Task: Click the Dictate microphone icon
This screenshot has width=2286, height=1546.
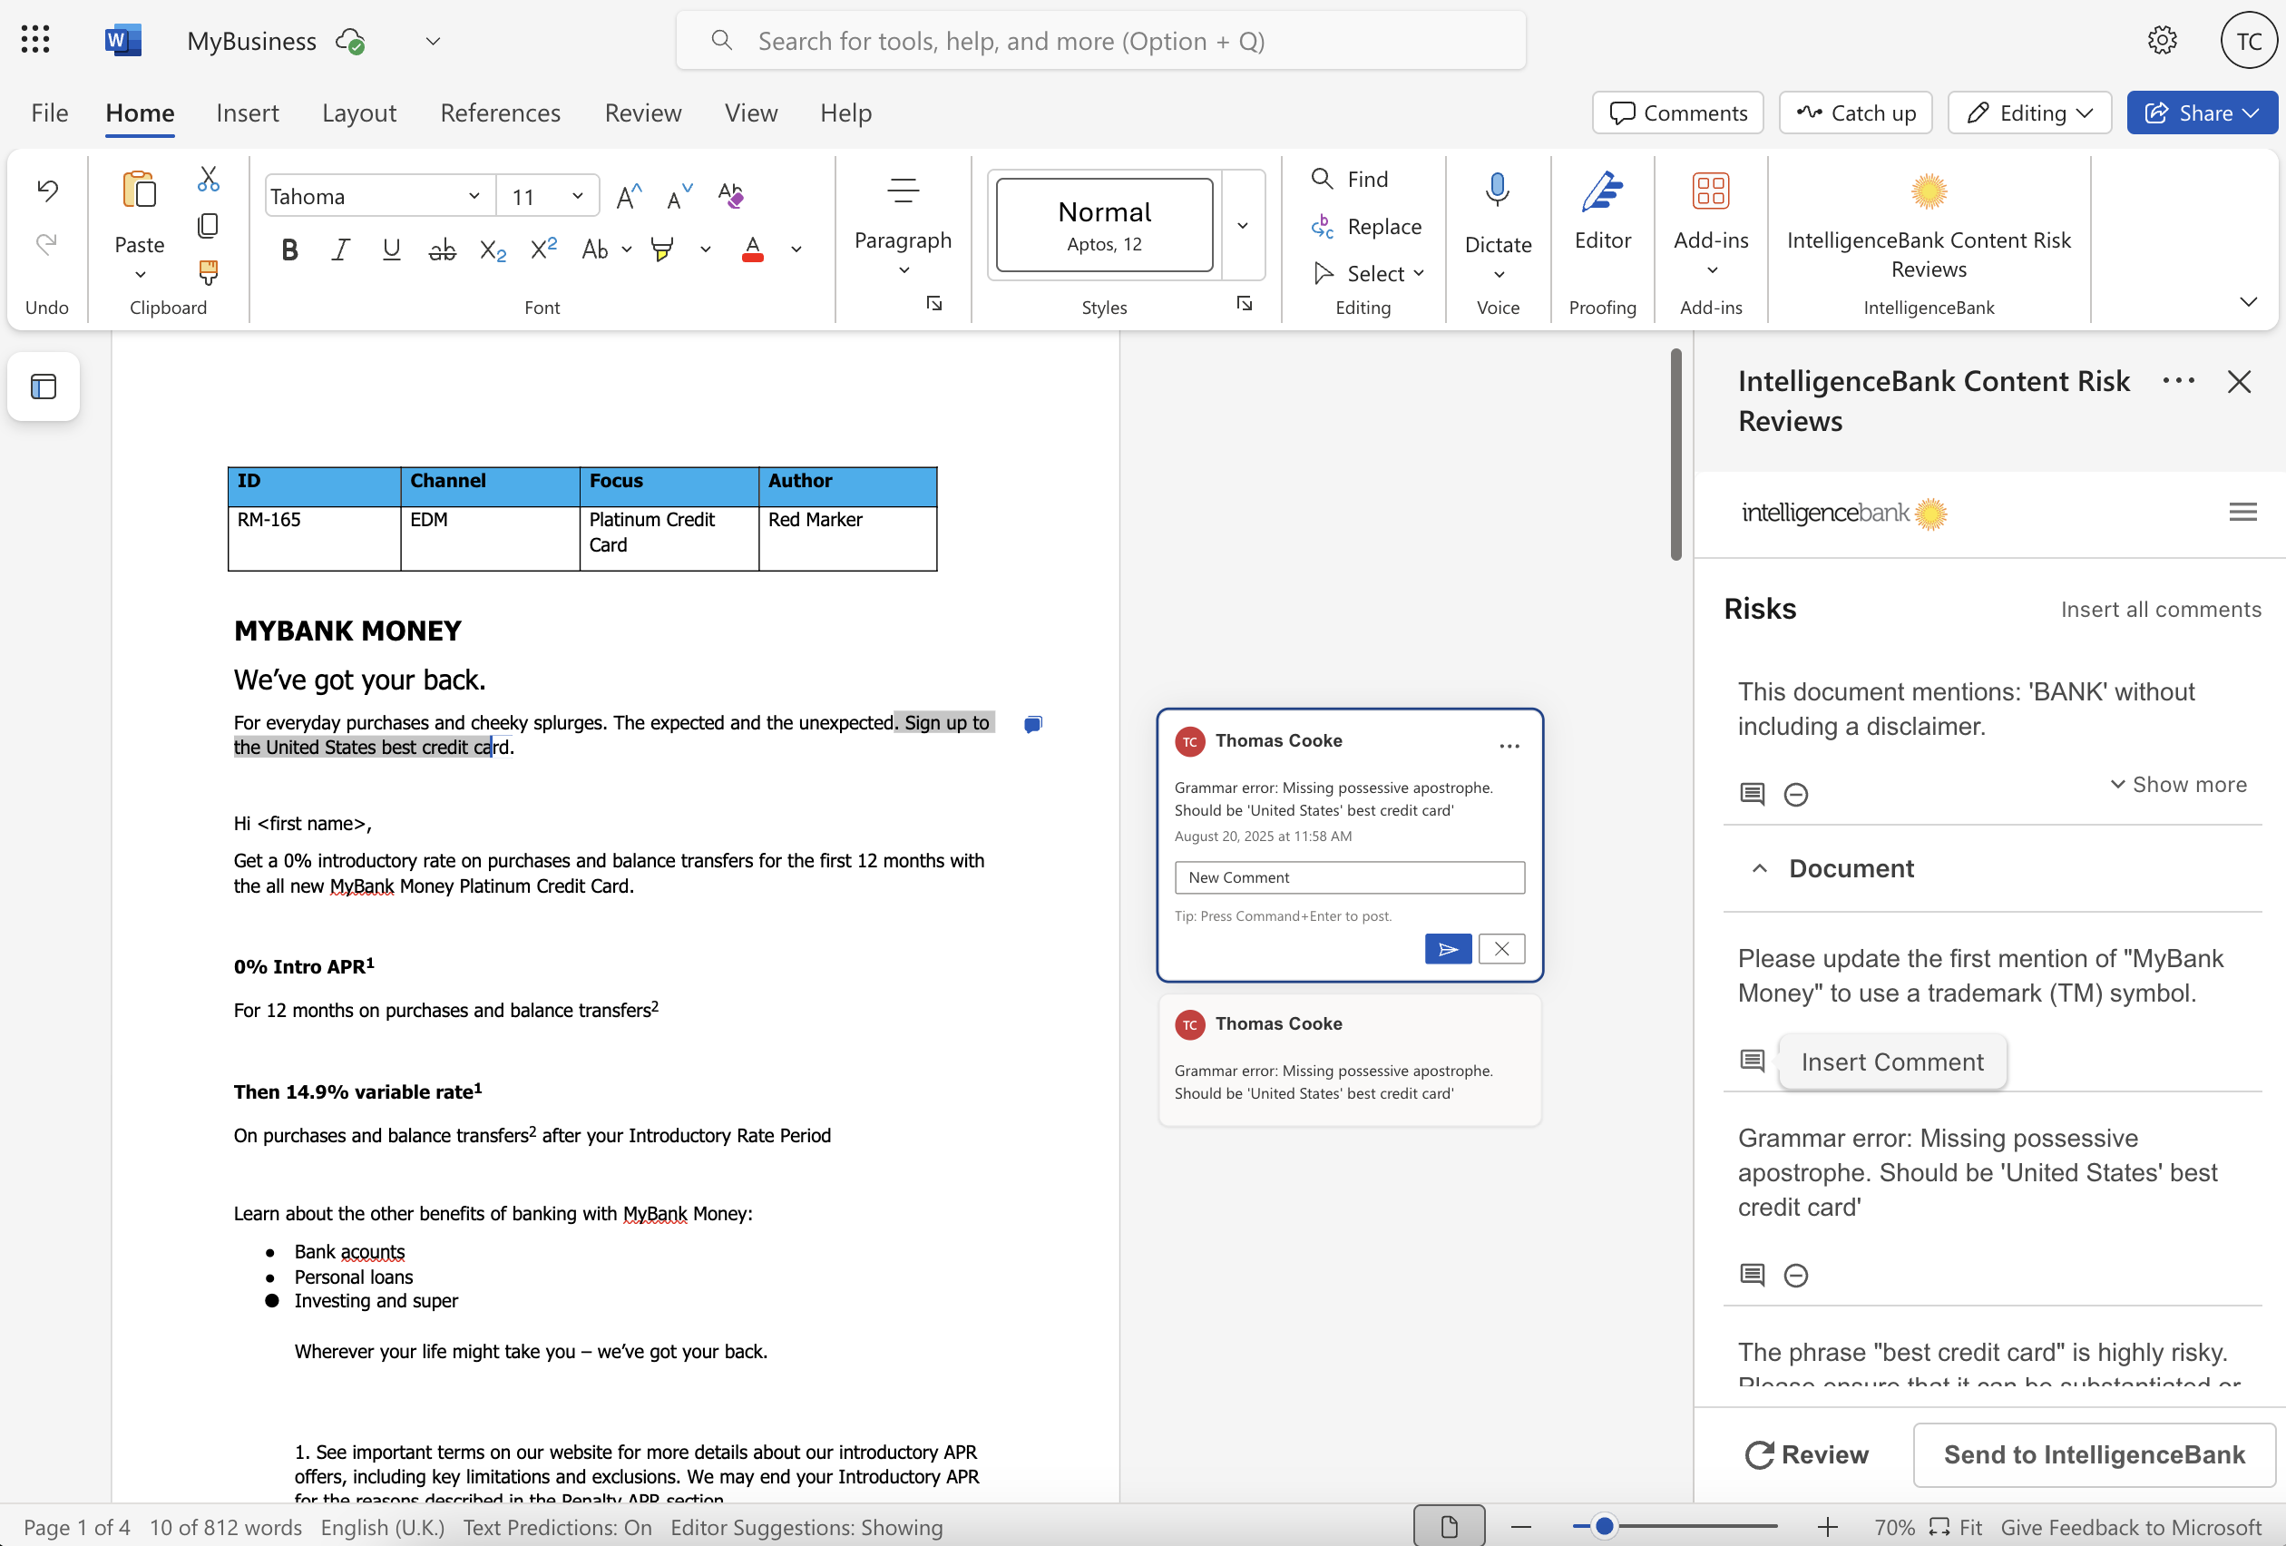Action: pos(1497,190)
